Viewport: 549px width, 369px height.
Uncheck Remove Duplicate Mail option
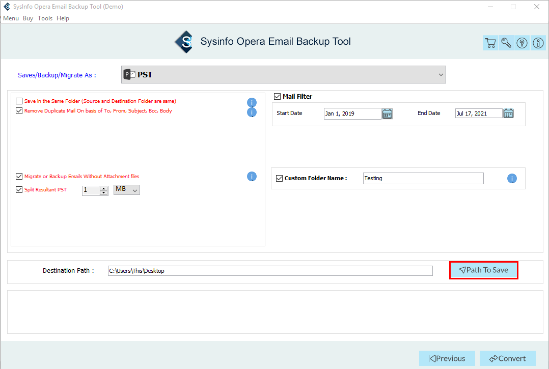19,111
